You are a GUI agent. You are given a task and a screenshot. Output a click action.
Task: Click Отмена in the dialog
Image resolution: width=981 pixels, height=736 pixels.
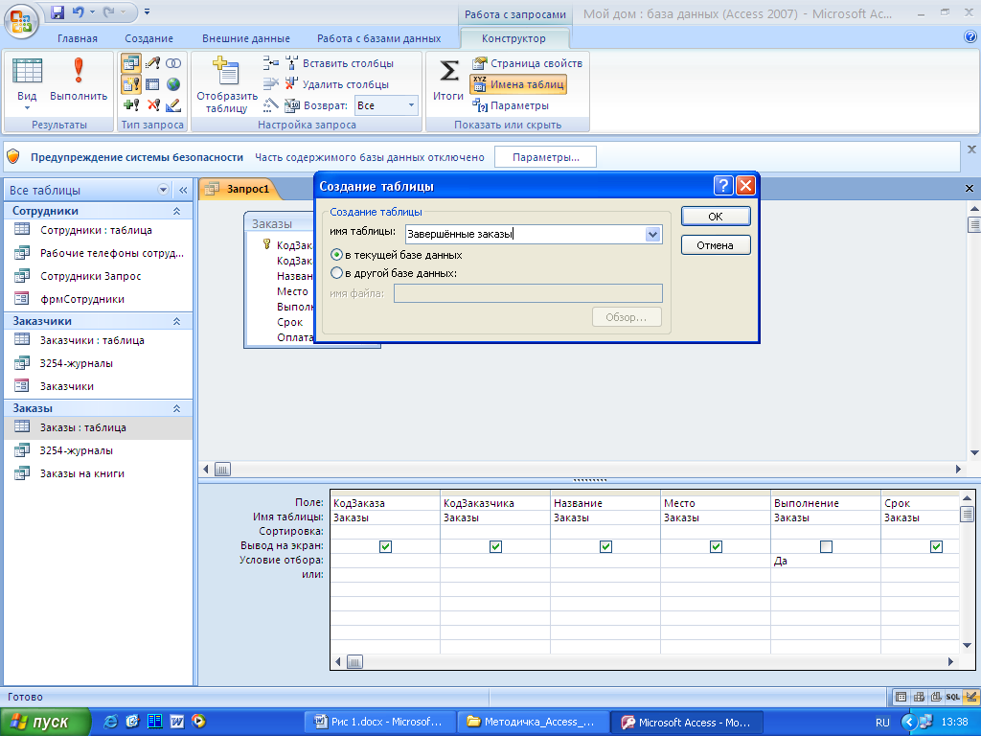(x=715, y=245)
